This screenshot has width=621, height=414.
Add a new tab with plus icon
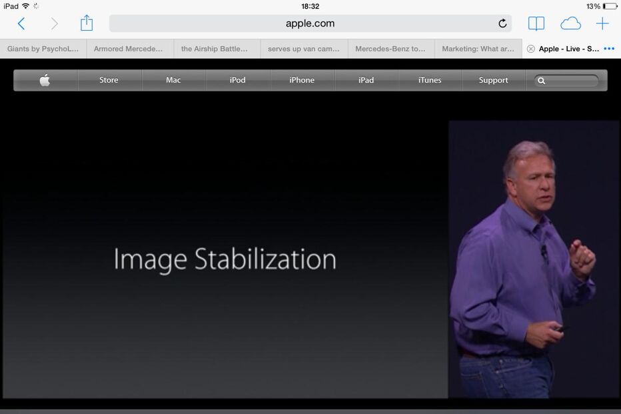click(x=602, y=24)
